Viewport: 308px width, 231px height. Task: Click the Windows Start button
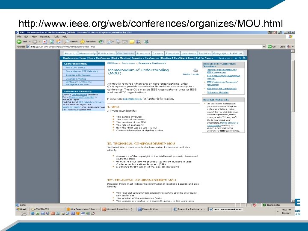point(21,209)
